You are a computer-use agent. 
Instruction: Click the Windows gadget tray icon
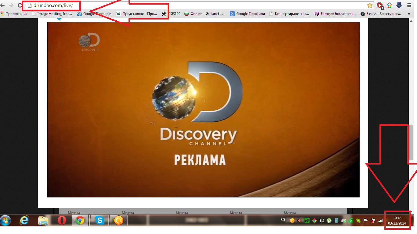(336, 221)
